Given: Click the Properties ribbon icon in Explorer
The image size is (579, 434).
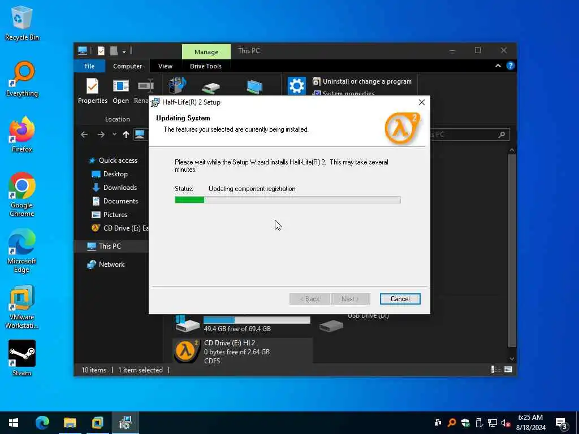Looking at the screenshot, I should click(92, 91).
